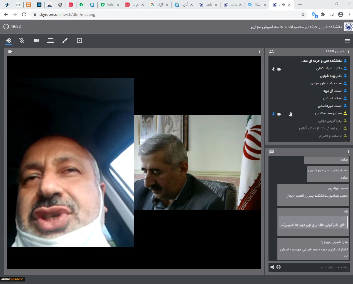
Task: Bookmark this page with the star icon
Action: (x=303, y=14)
